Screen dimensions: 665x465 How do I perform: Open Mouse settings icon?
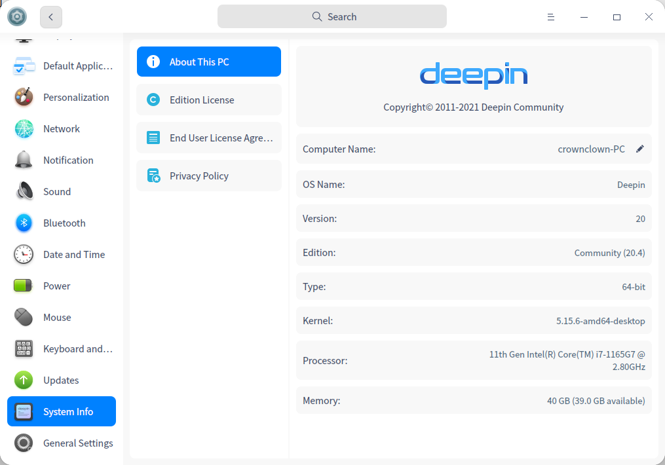click(24, 317)
